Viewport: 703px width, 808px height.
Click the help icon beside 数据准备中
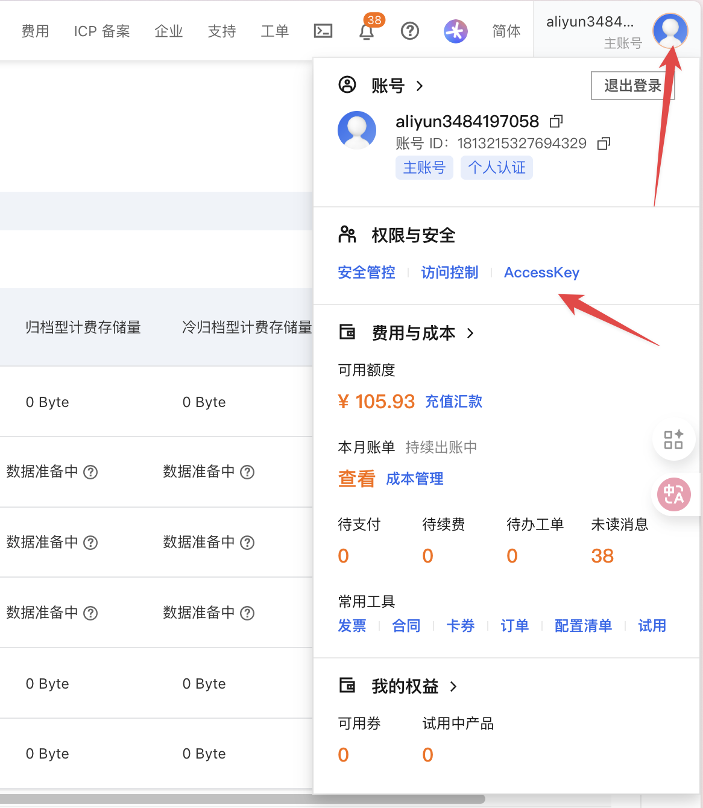point(92,472)
